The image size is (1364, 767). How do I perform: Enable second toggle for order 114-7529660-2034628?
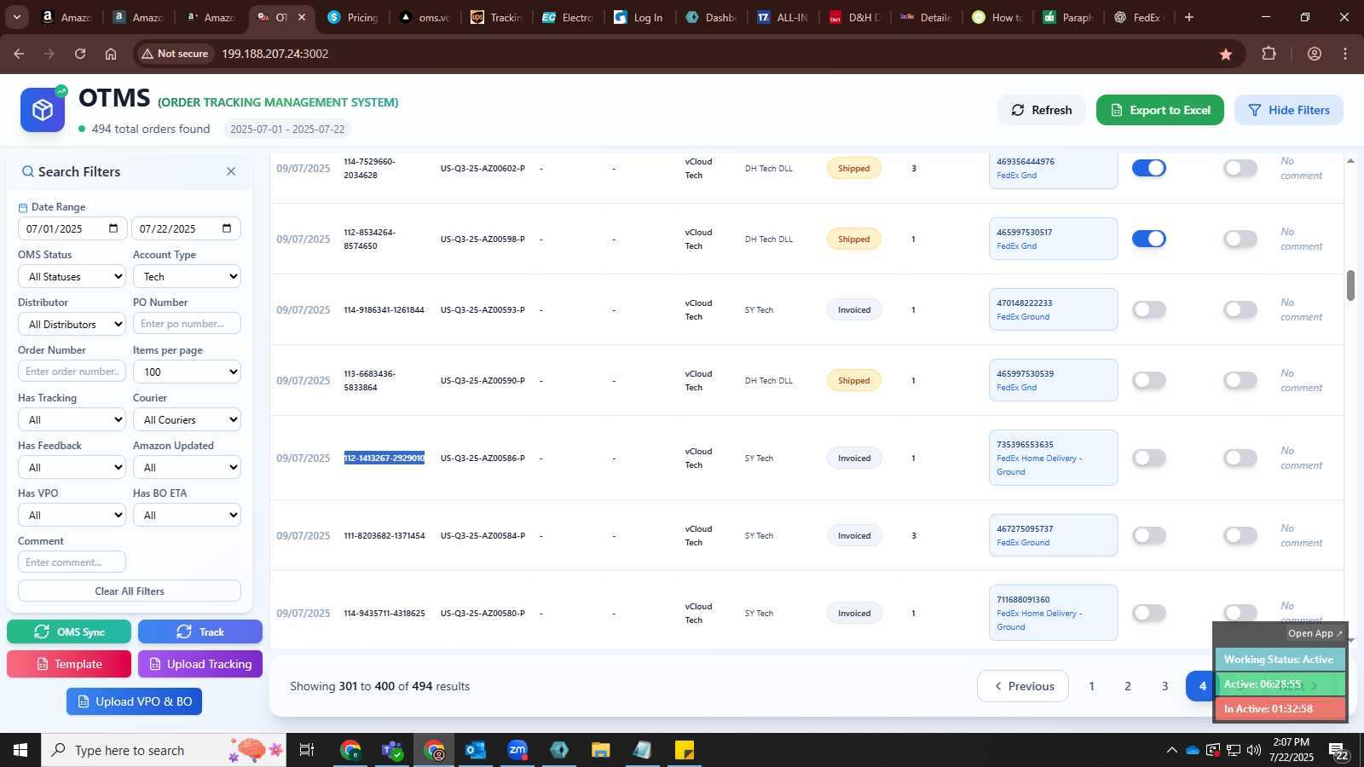[x=1240, y=168]
